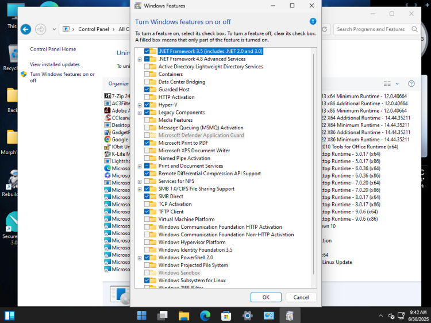The image size is (431, 323).
Task: Click the back arrow in Control Panel
Action: coord(26,29)
